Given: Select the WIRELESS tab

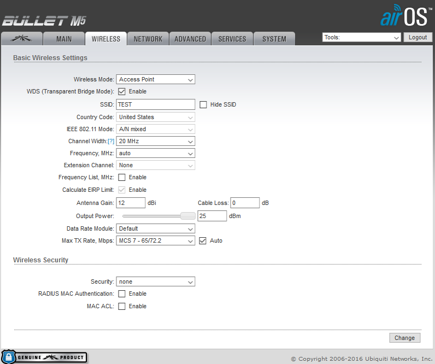Looking at the screenshot, I should point(106,39).
